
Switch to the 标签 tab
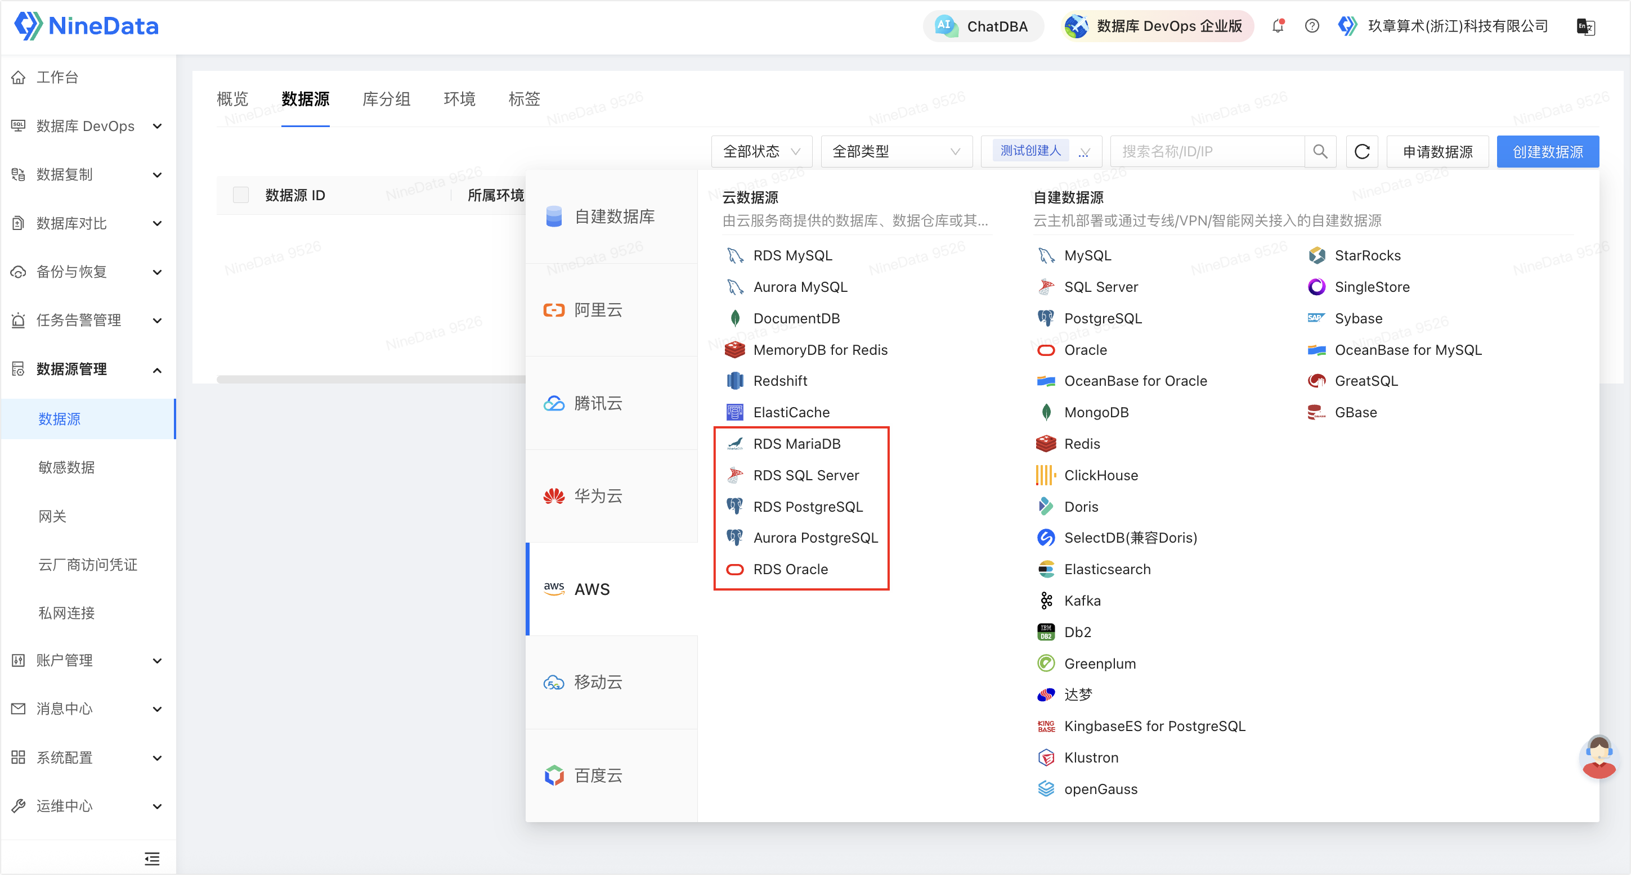[525, 100]
